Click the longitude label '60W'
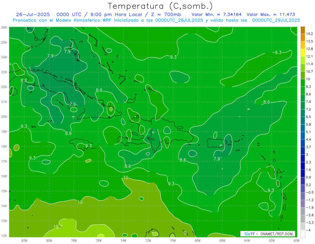The width and height of the screenshot is (315, 244). [x=296, y=240]
